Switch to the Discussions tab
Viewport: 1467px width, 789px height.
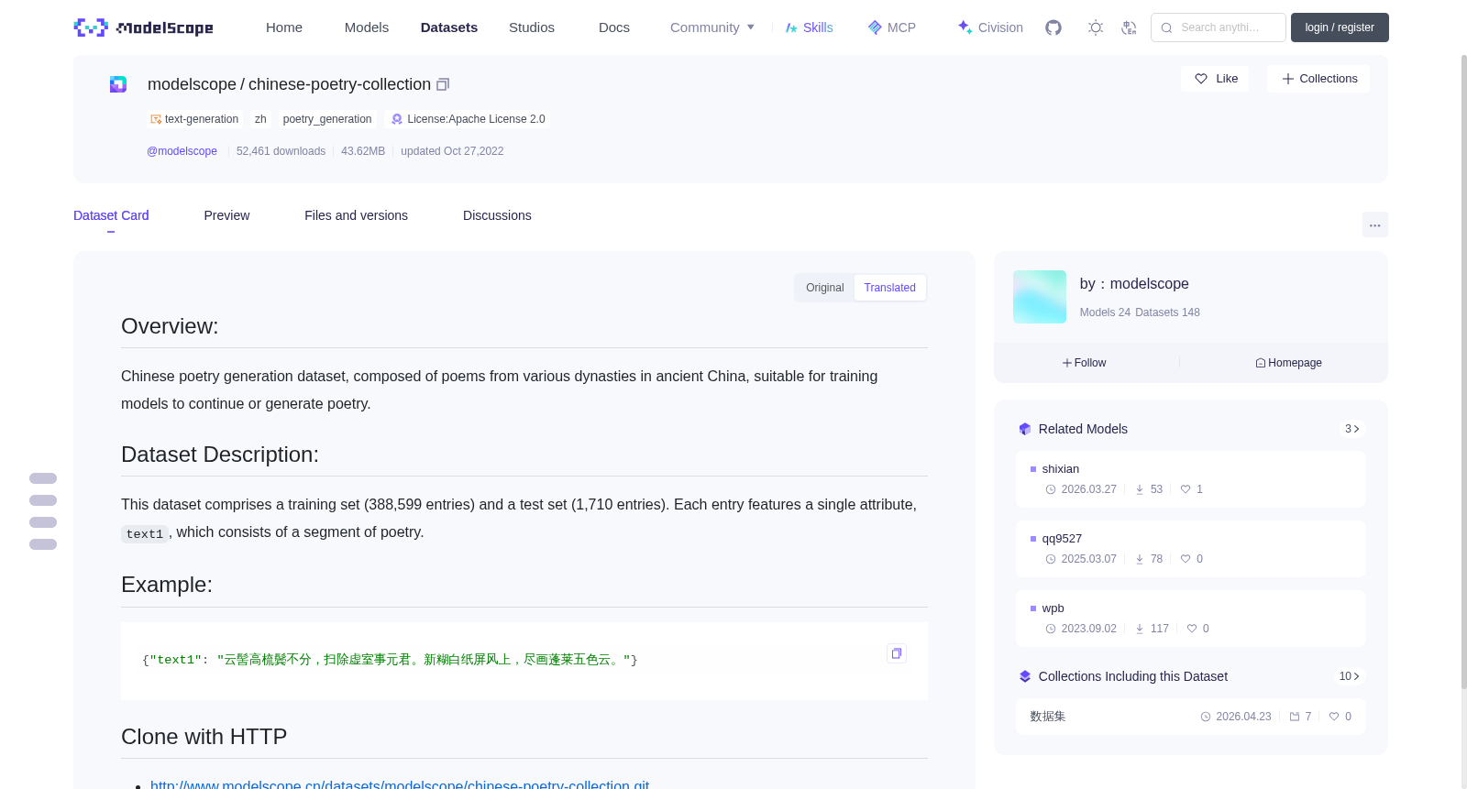pos(497,215)
